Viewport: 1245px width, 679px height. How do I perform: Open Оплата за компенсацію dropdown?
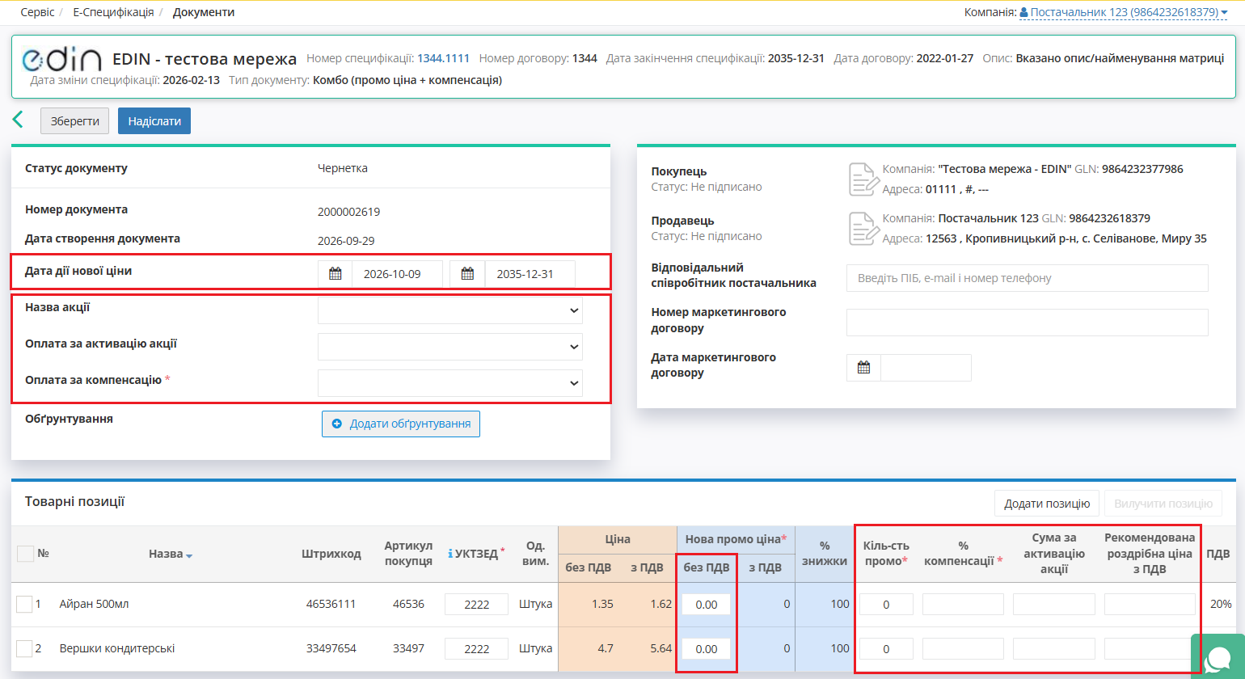tap(450, 383)
